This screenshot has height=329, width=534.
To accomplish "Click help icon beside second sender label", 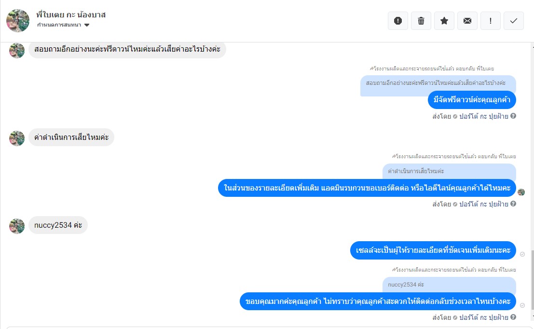I will click(513, 204).
